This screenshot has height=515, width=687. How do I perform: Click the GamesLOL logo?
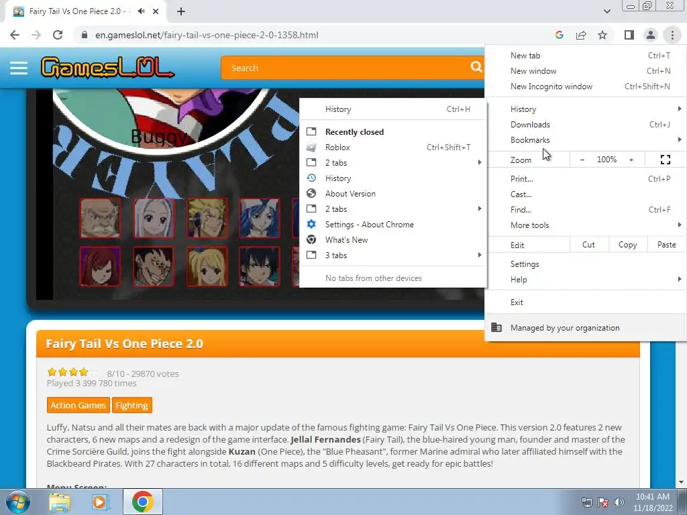tap(107, 68)
